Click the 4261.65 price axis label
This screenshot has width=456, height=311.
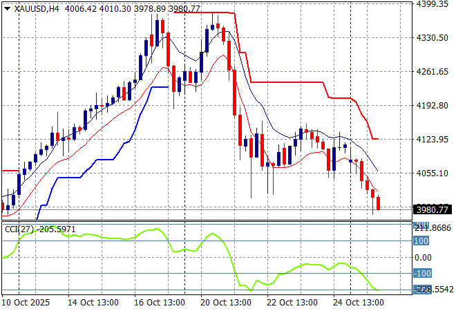(x=433, y=72)
